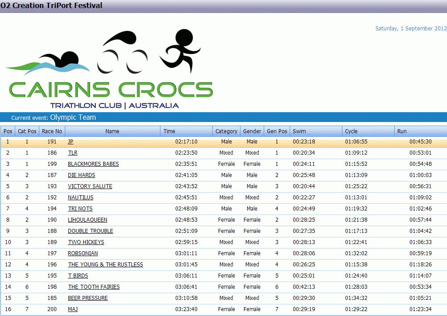Viewport: 447px width, 316px height.
Task: Click race number 200
Action: (52, 309)
